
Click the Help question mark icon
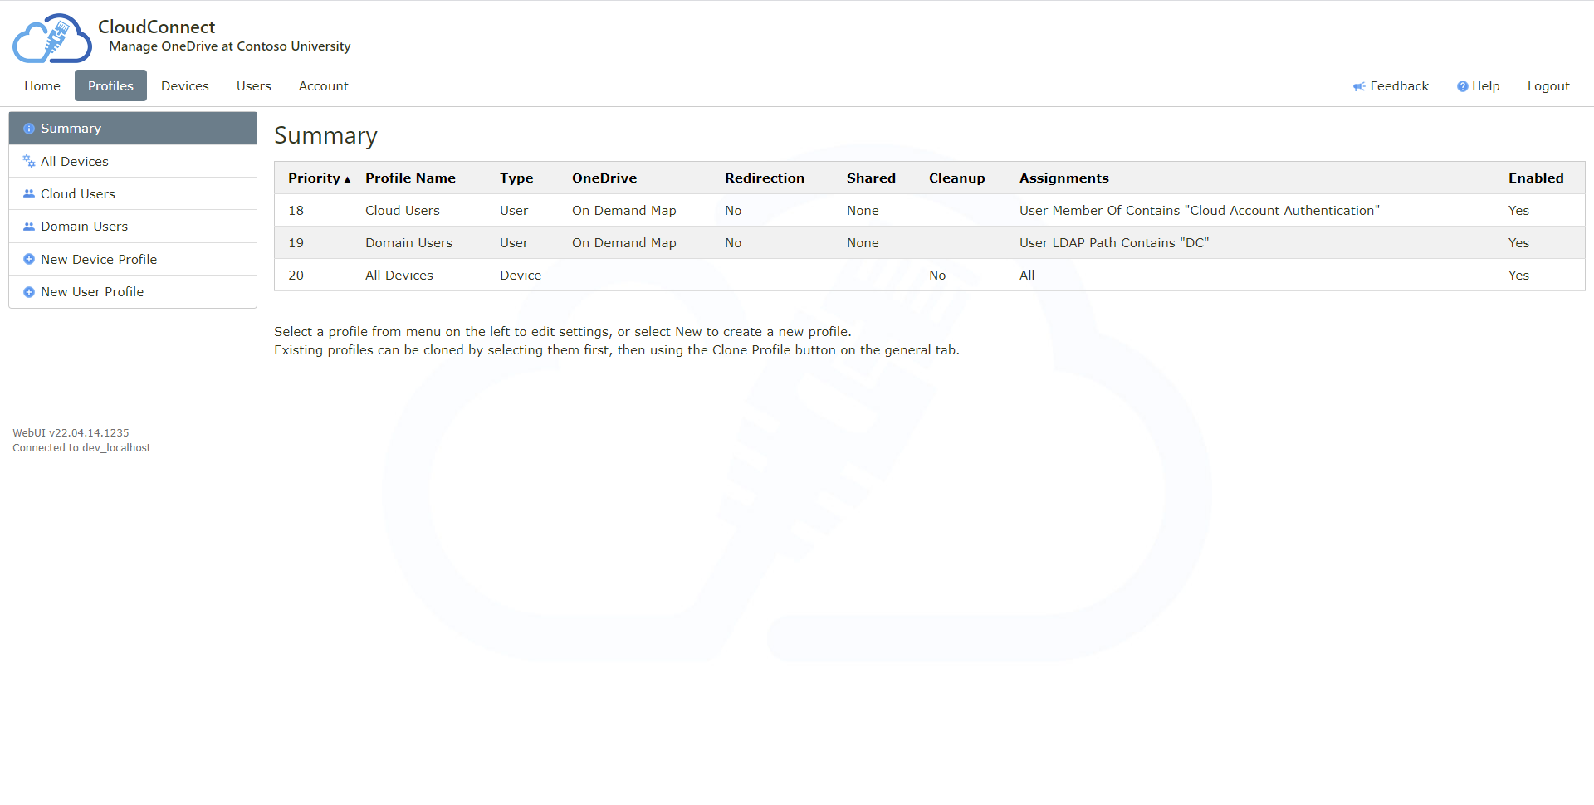point(1462,86)
